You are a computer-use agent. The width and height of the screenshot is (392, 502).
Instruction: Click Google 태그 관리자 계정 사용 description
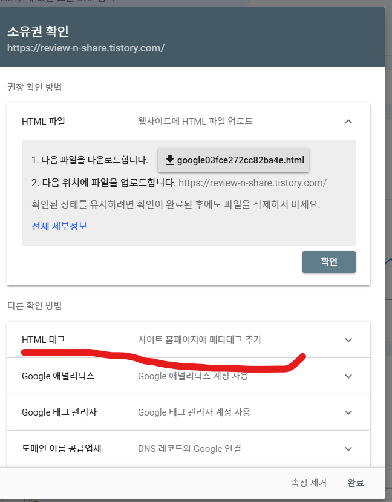[x=194, y=412]
